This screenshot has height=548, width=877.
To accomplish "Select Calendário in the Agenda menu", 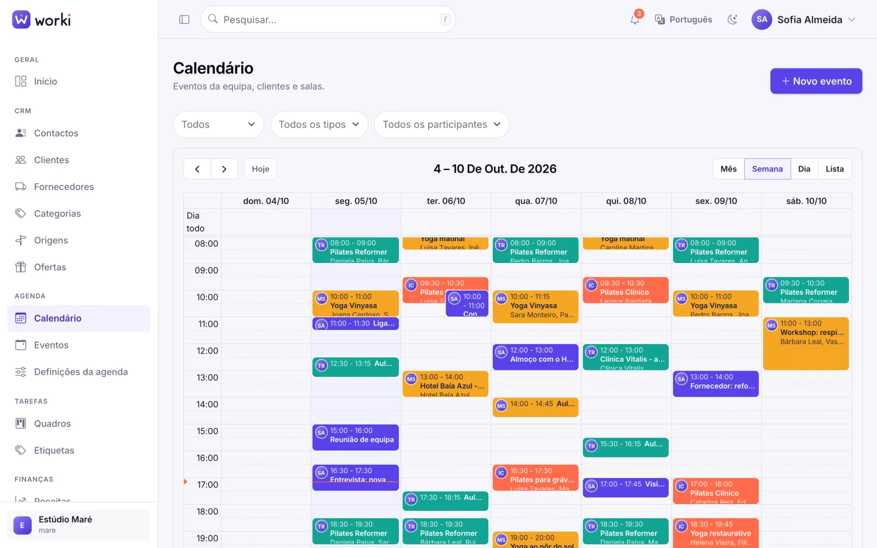I will click(79, 318).
